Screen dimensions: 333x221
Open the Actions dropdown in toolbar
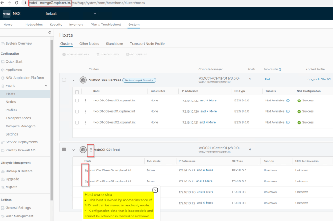136,55
